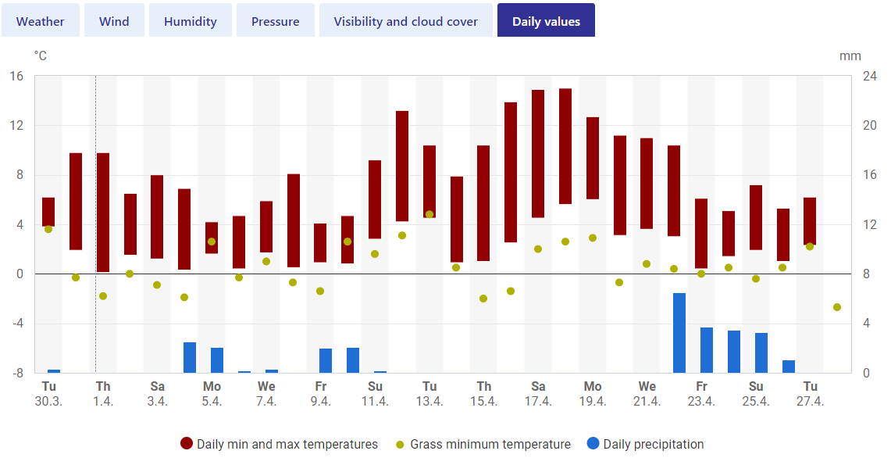Open the Pressure tab
891x465 pixels.
coord(276,21)
